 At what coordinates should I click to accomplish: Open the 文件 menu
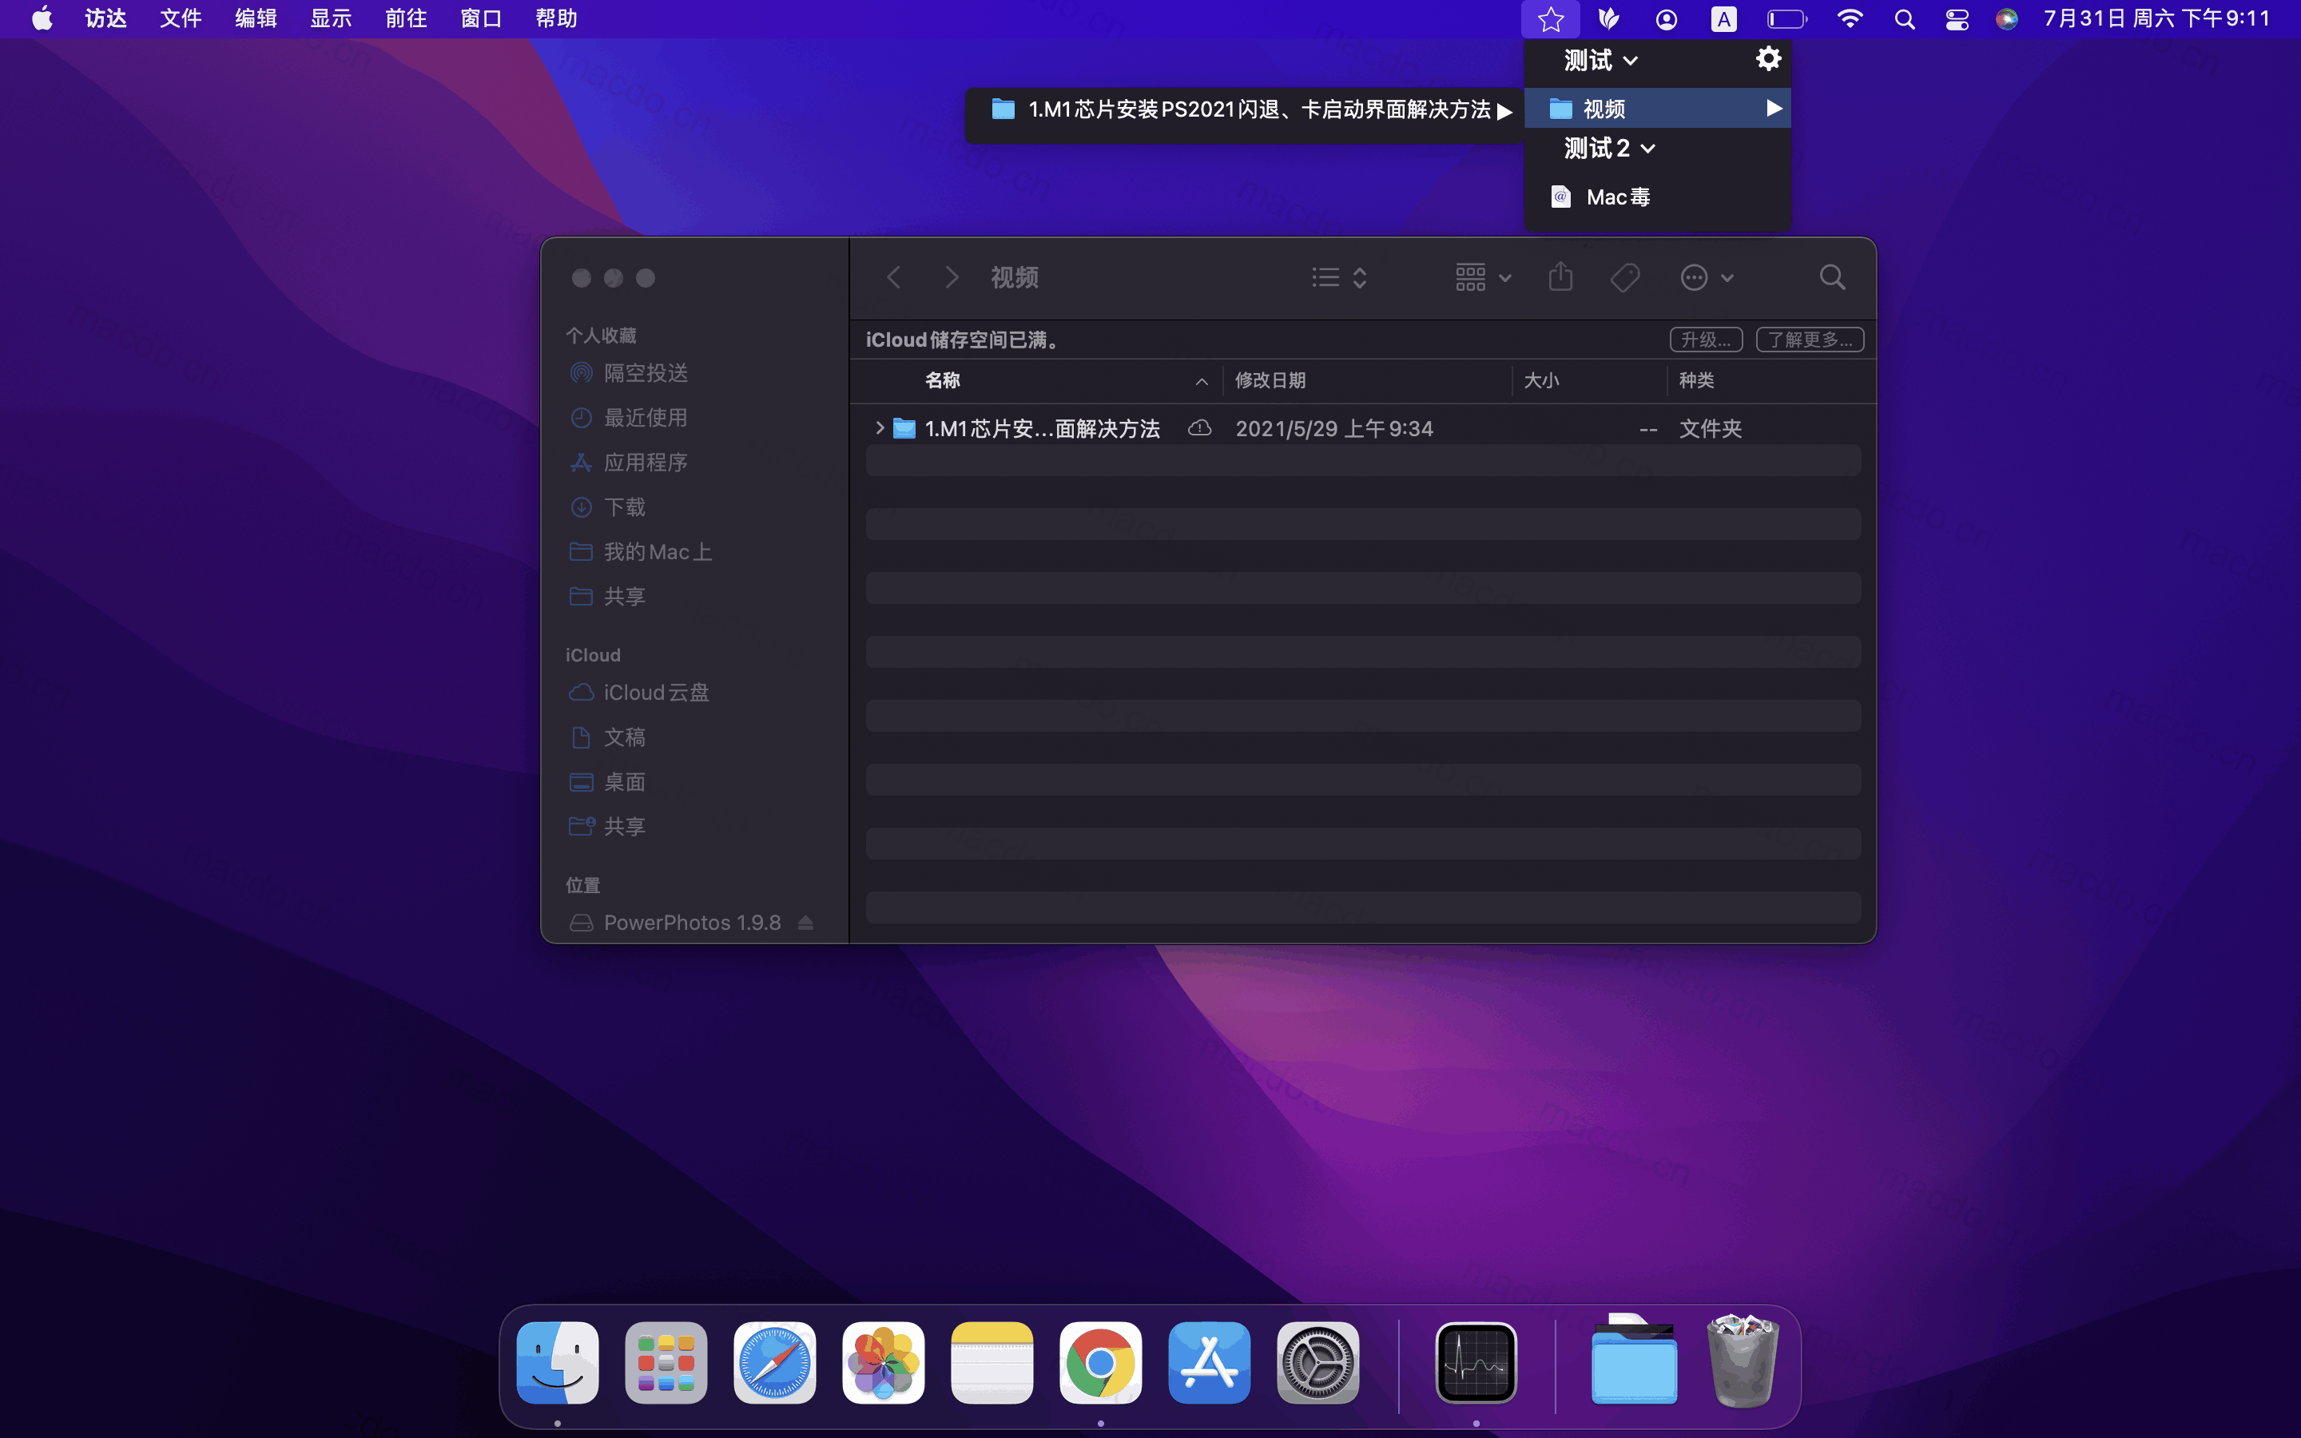[181, 19]
